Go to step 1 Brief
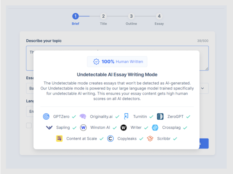 pyautogui.click(x=76, y=16)
